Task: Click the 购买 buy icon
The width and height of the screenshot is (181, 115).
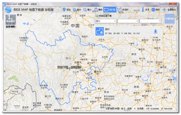Action: pos(156,10)
